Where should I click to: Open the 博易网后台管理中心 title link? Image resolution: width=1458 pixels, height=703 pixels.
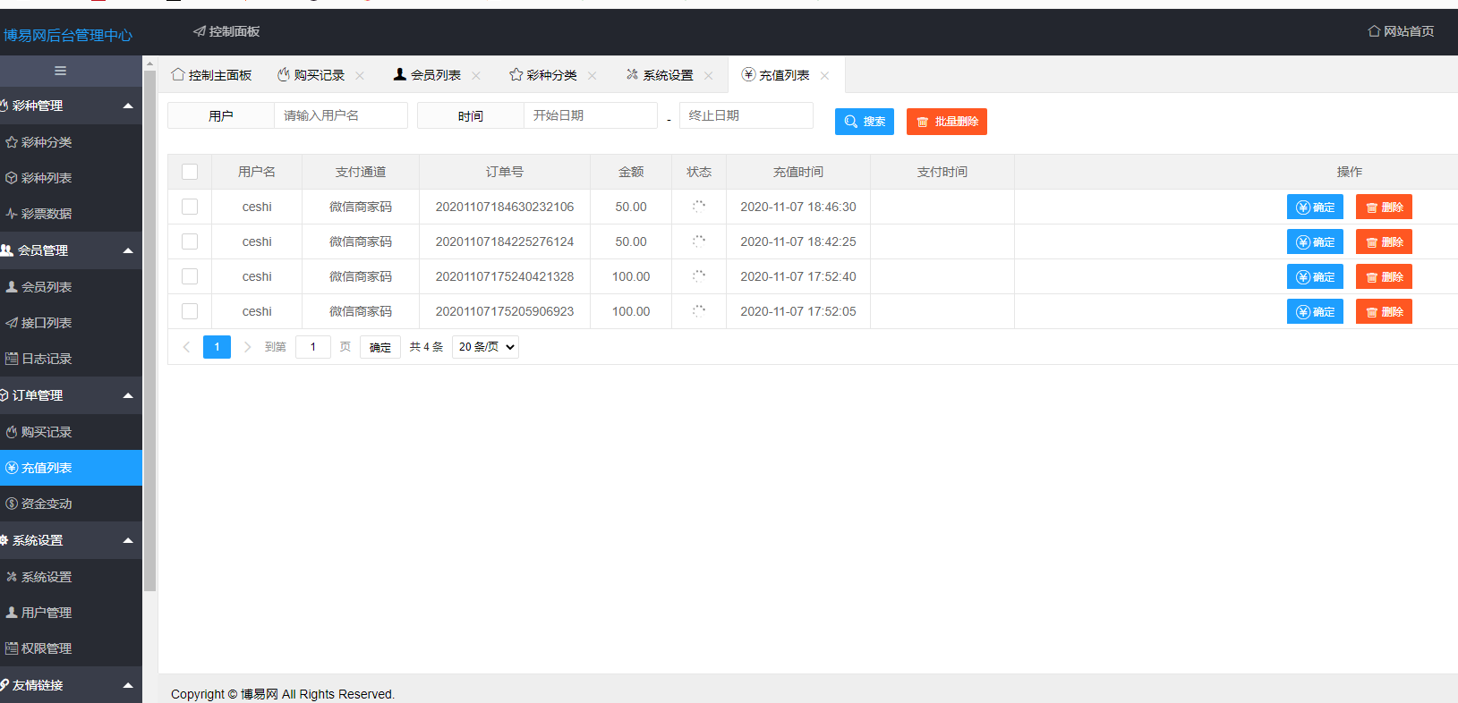click(x=68, y=35)
